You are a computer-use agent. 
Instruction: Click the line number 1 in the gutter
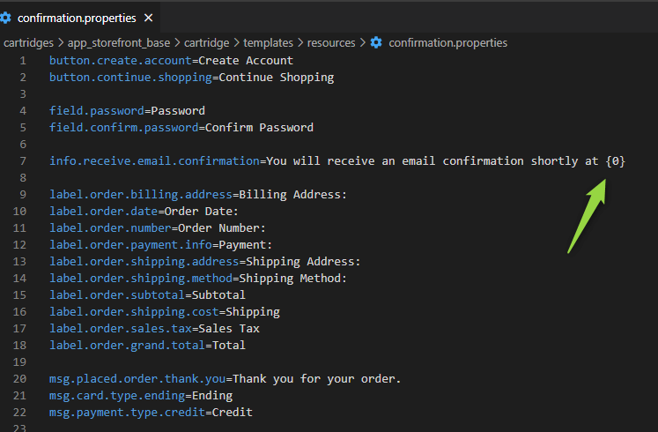point(23,61)
